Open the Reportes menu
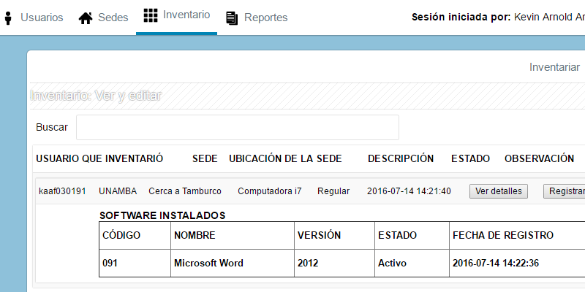Screen dimensions: 585x292 tap(265, 18)
